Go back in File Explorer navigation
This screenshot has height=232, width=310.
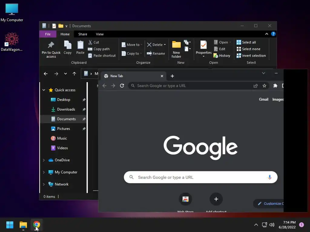pyautogui.click(x=46, y=74)
